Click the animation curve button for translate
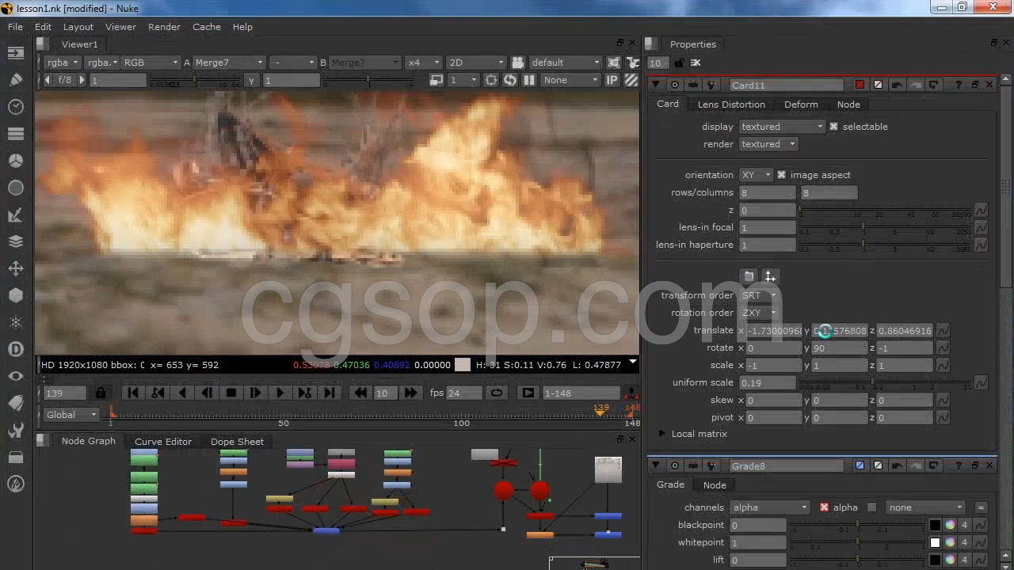This screenshot has width=1014, height=570. point(943,331)
